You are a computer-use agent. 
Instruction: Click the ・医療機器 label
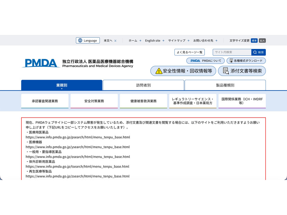point(34,142)
